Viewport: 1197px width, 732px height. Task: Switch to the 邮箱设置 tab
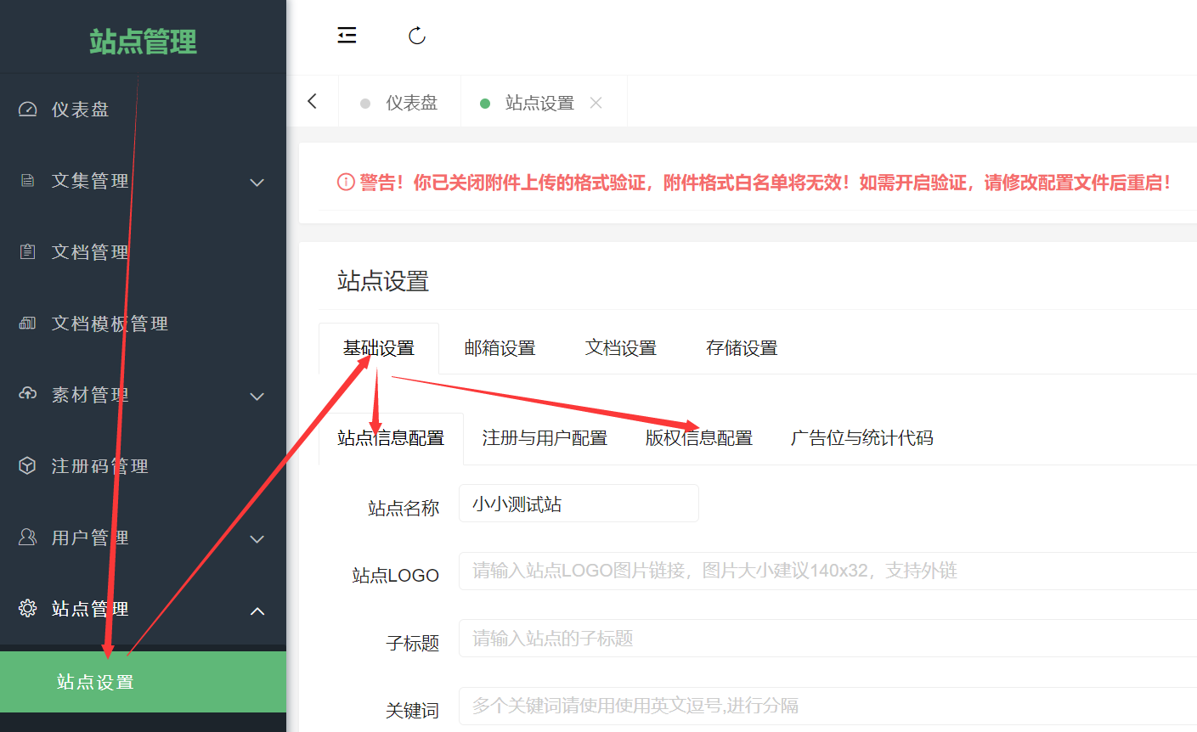click(x=500, y=348)
